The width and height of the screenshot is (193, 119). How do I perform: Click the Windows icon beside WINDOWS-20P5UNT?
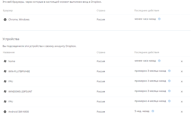click(x=5, y=92)
